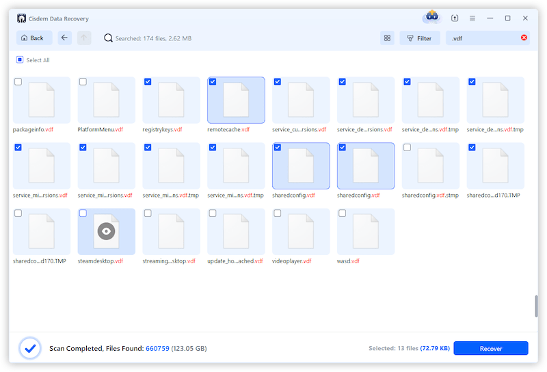
Task: Maximize the Cisdem window
Action: [x=507, y=18]
